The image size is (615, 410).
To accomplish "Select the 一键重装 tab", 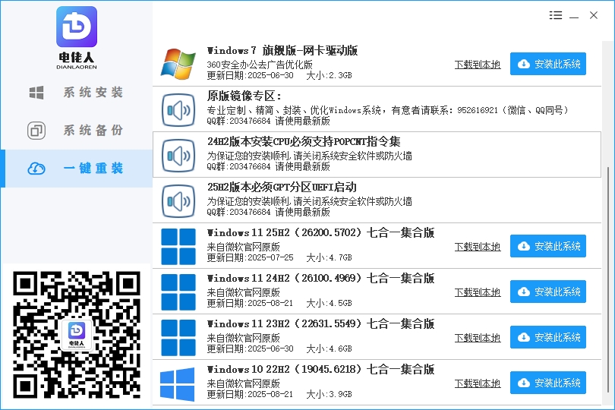I will [77, 169].
